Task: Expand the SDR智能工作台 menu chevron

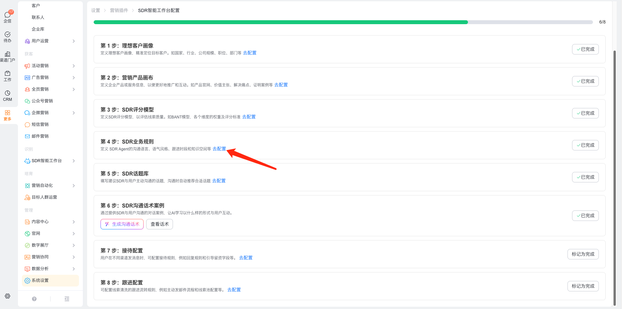Action: (x=74, y=161)
